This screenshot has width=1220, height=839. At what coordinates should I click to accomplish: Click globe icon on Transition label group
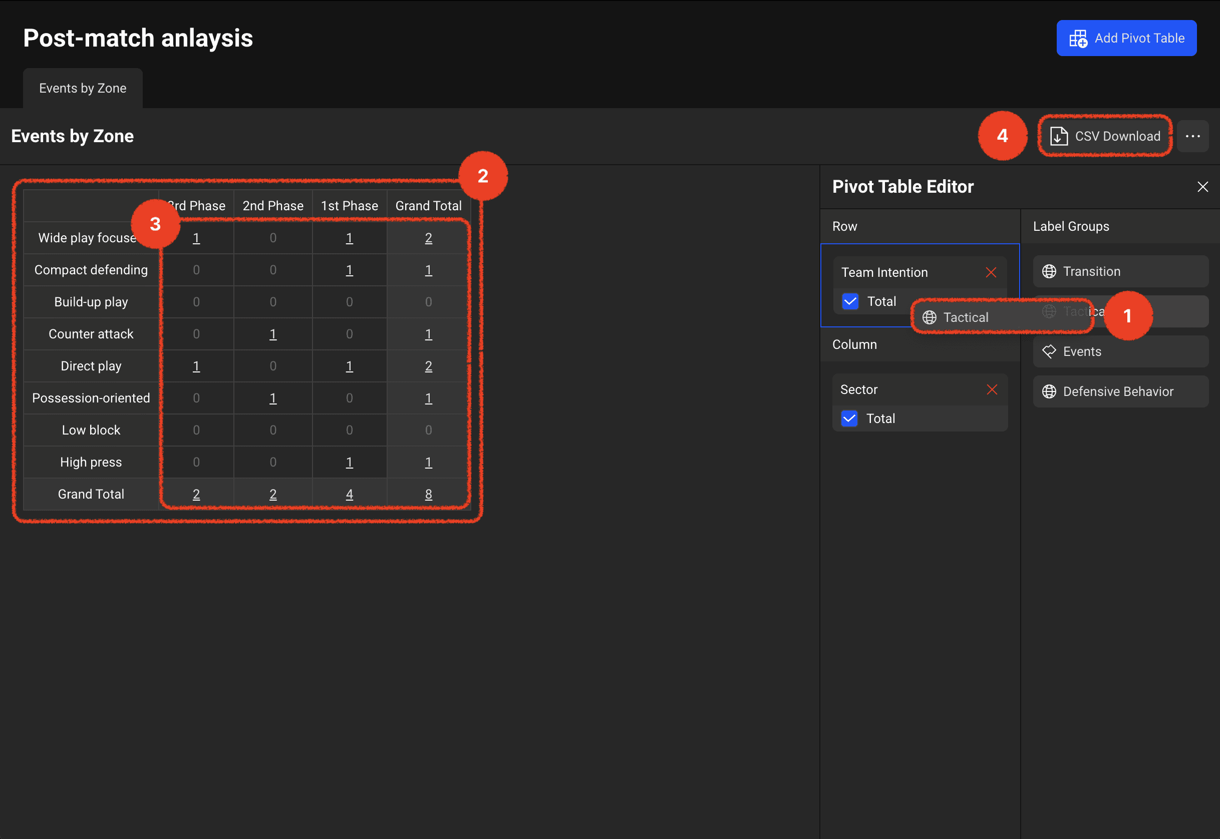pyautogui.click(x=1049, y=271)
